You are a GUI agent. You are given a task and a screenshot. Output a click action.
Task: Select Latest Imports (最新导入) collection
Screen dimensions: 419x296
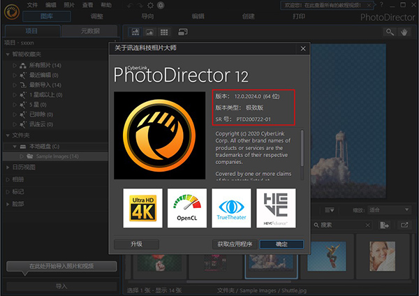45,85
